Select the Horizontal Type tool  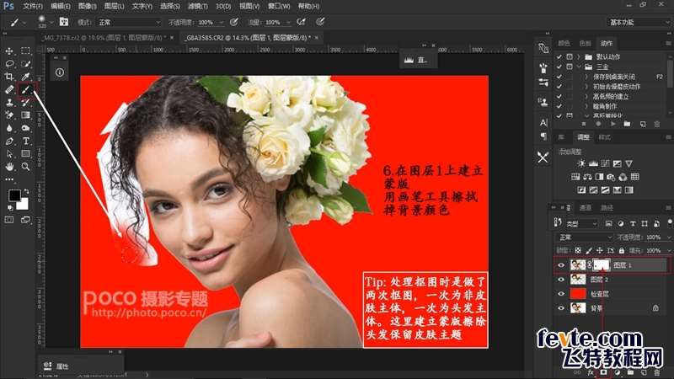tap(26, 141)
